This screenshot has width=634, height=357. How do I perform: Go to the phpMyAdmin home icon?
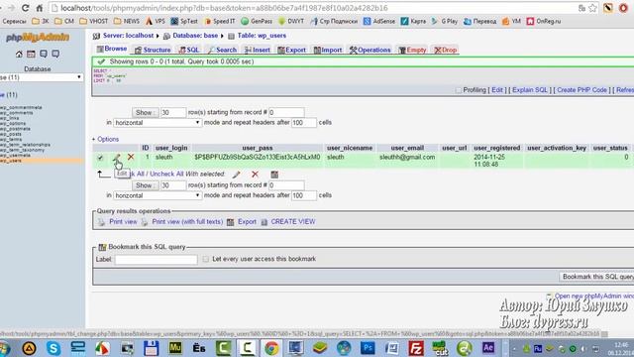click(19, 54)
